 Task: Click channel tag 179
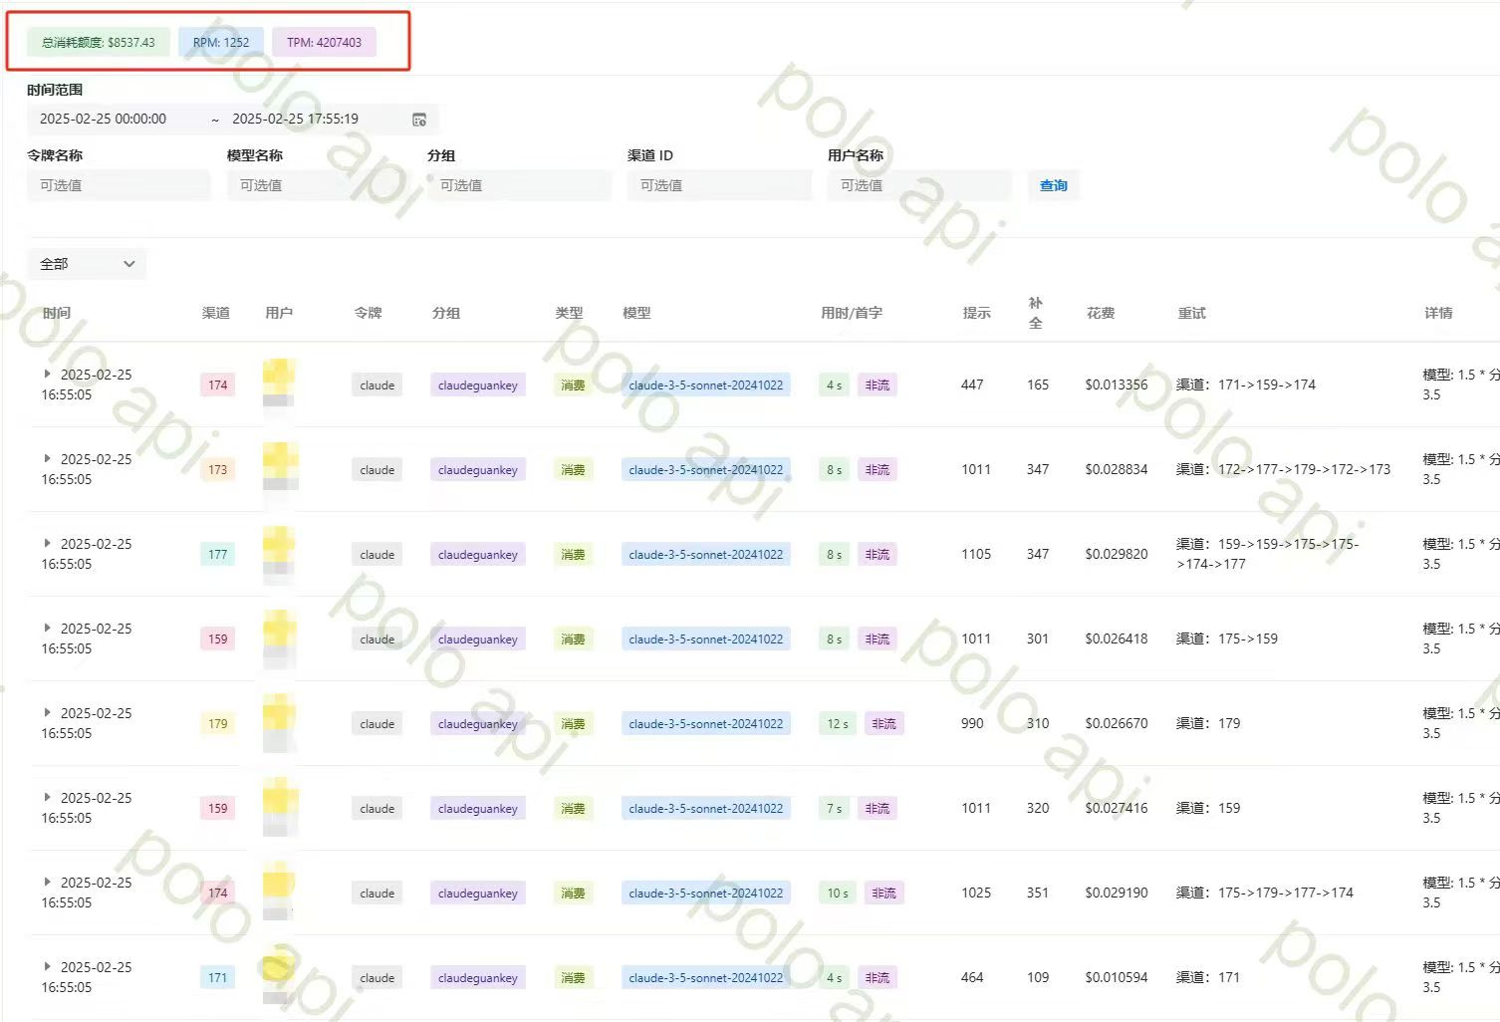218,724
